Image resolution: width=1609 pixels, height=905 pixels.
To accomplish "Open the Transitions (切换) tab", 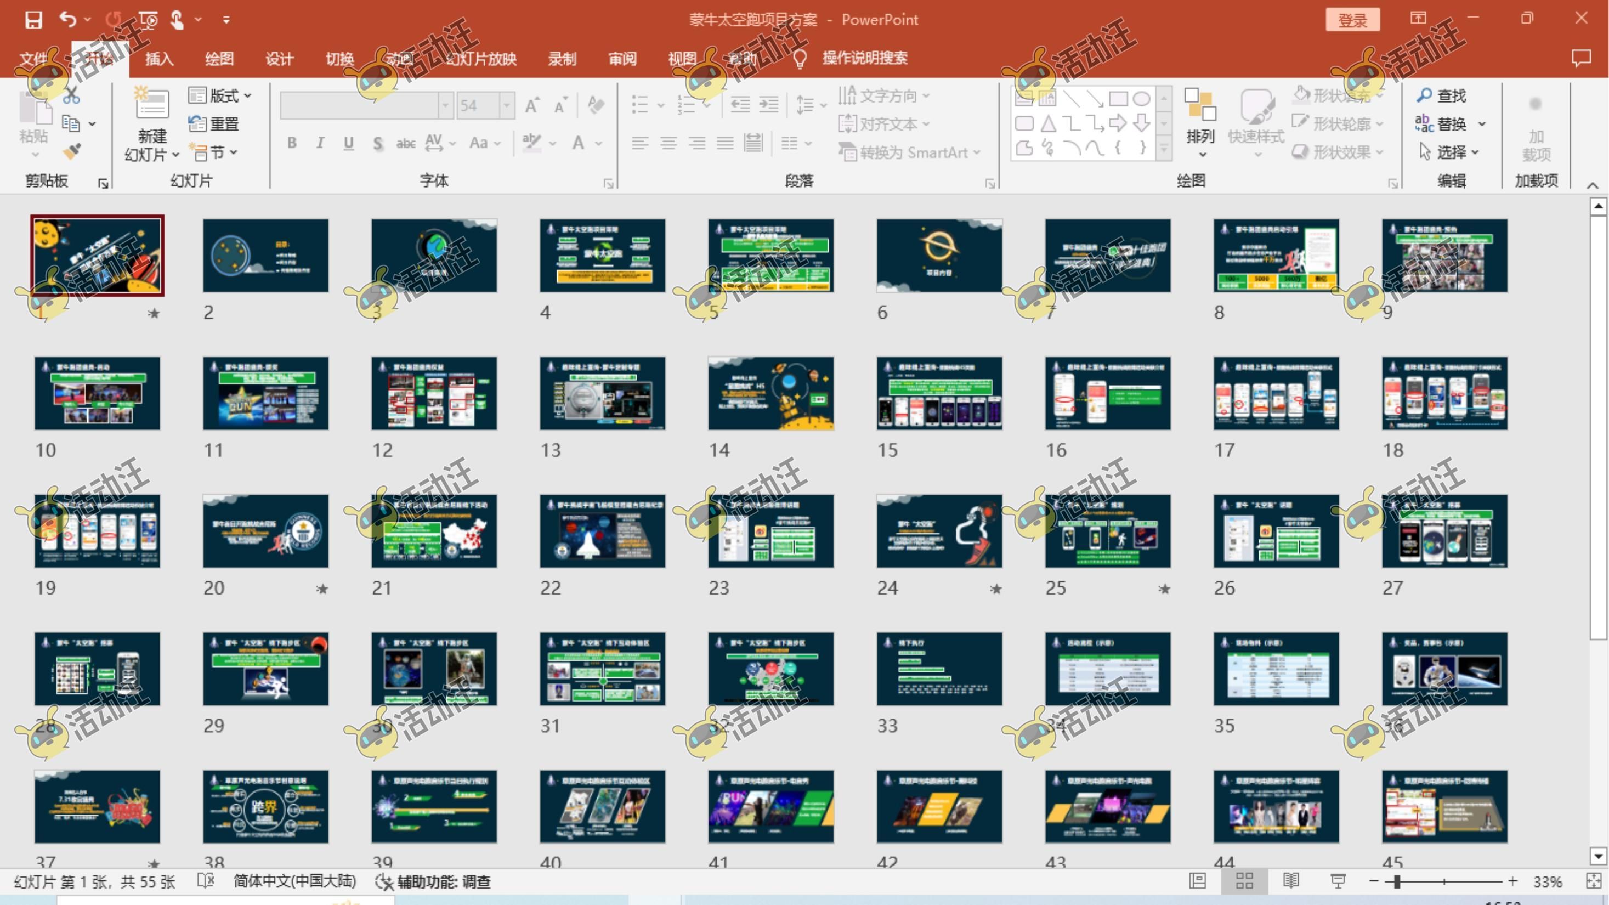I will [x=340, y=59].
